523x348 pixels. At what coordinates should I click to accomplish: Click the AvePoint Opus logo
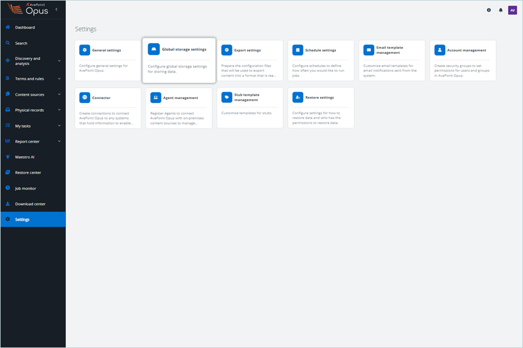tap(28, 9)
